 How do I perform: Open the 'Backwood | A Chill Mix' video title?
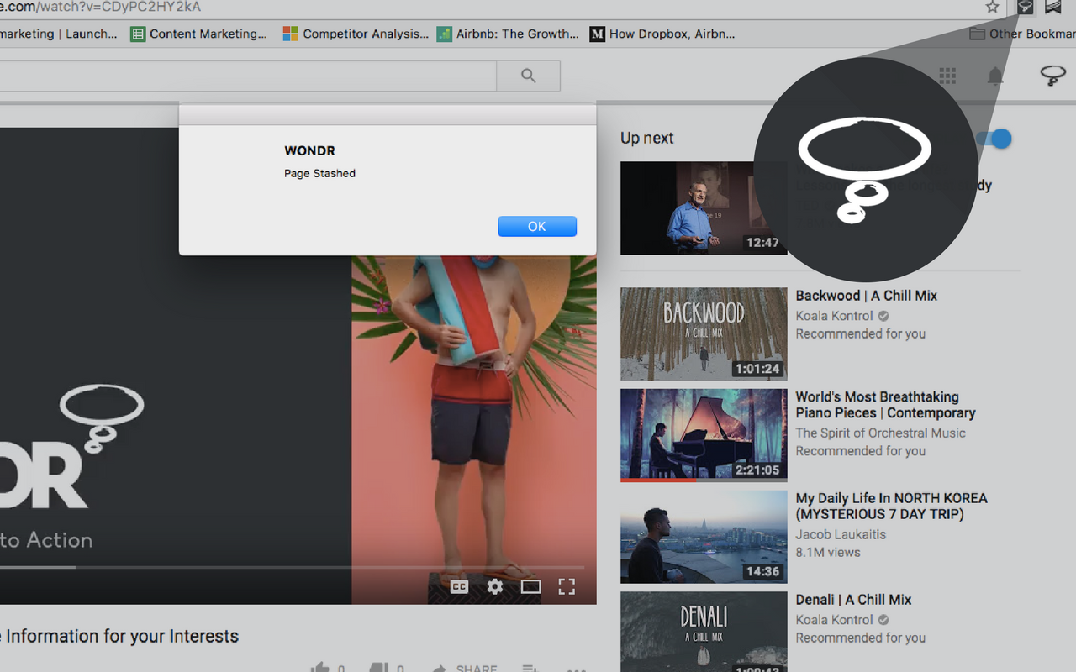coord(867,296)
